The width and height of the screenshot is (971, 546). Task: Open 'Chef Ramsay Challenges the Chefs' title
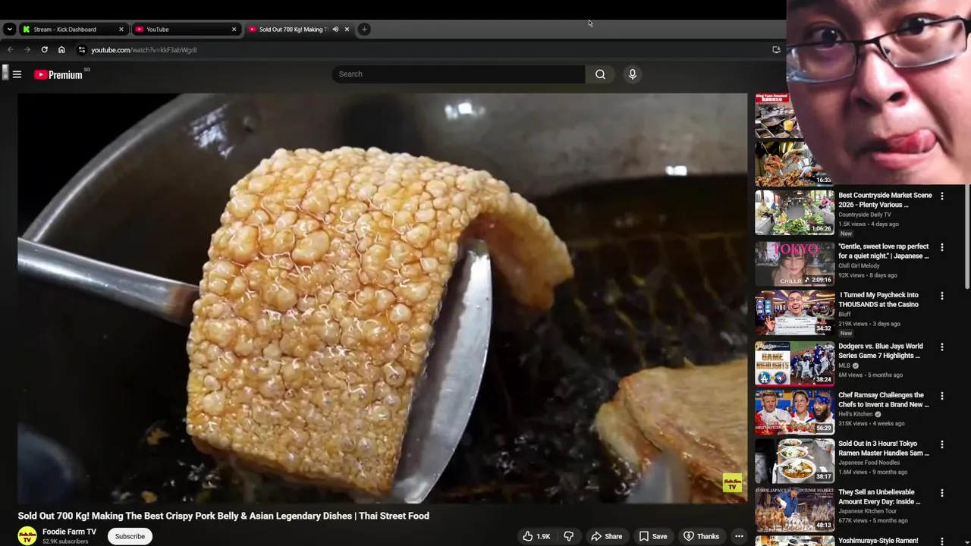point(883,400)
